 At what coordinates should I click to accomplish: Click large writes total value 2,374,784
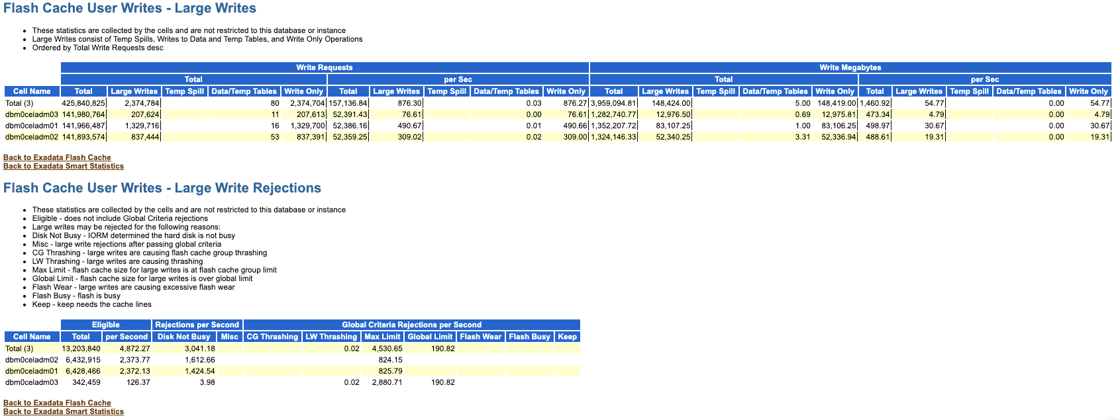pos(142,103)
